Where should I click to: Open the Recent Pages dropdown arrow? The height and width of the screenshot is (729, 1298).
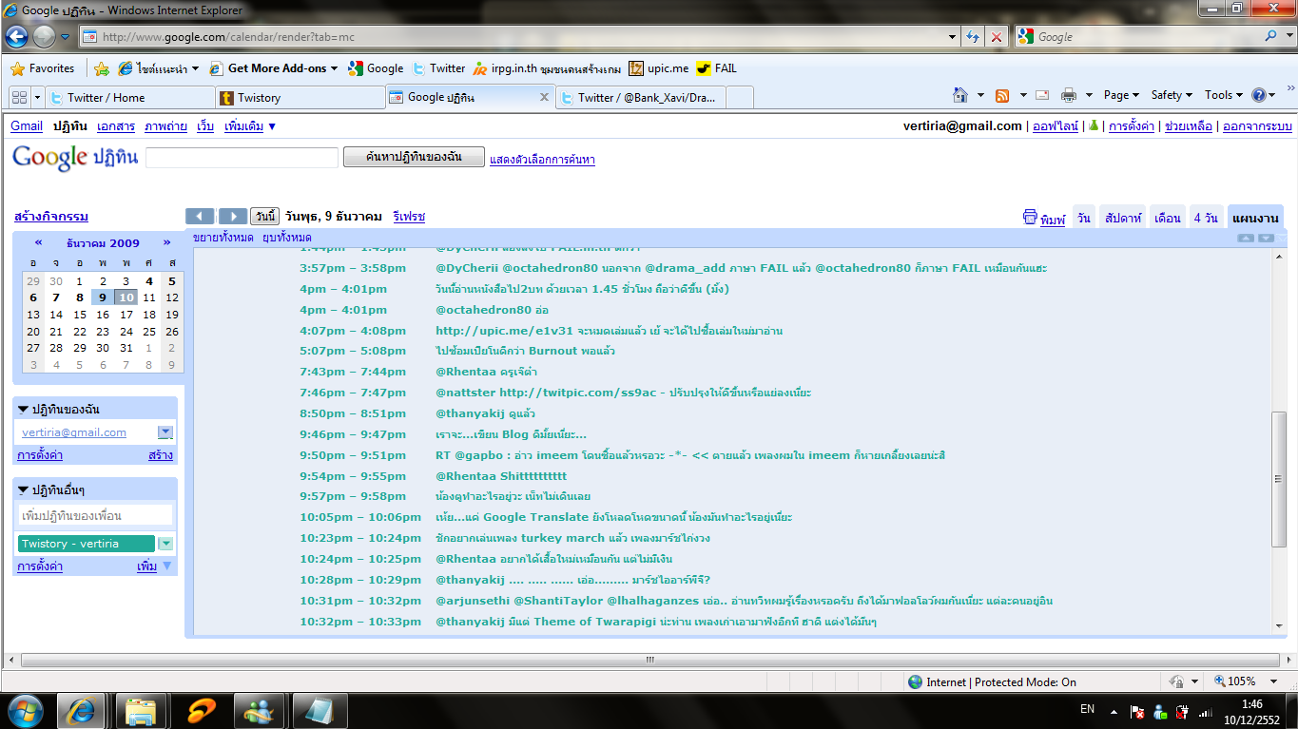[65, 36]
